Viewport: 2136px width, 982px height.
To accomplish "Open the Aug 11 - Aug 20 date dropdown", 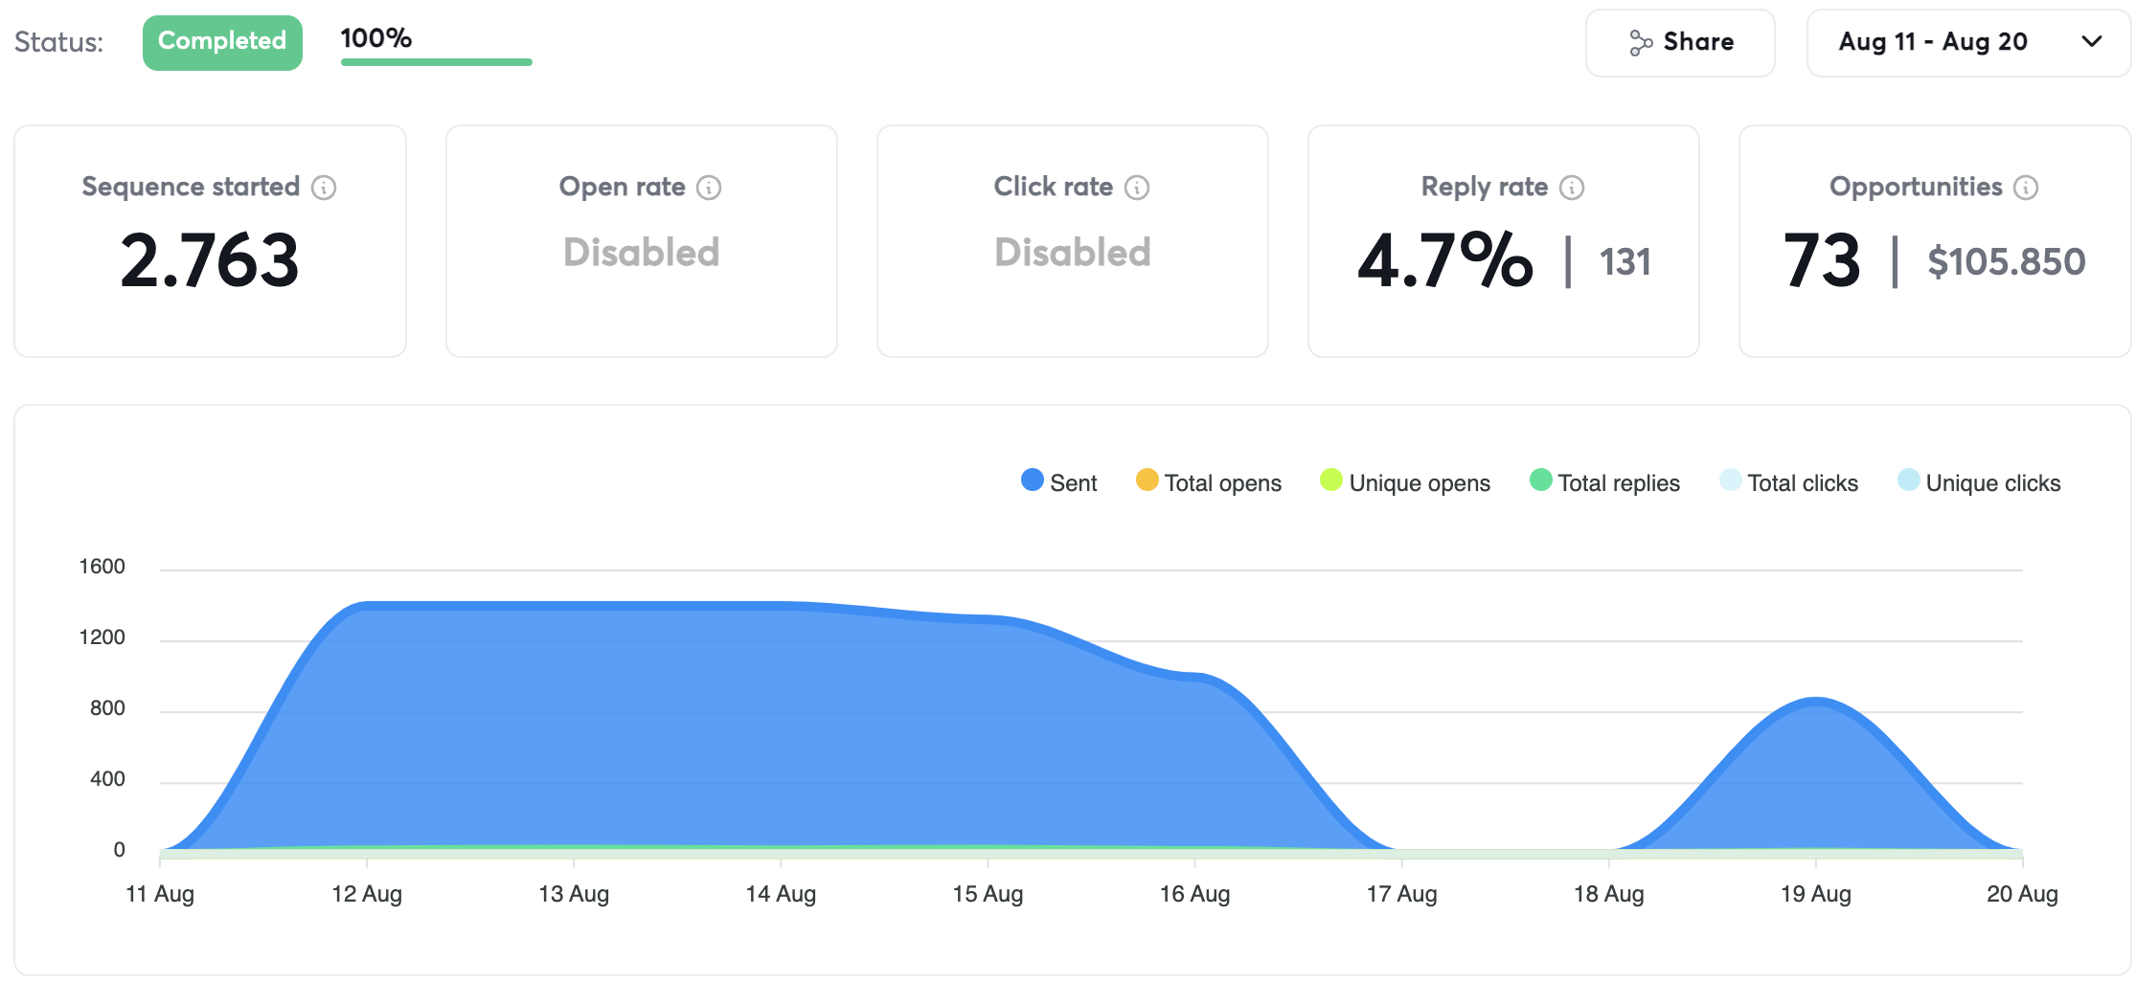I will 1933,42.
